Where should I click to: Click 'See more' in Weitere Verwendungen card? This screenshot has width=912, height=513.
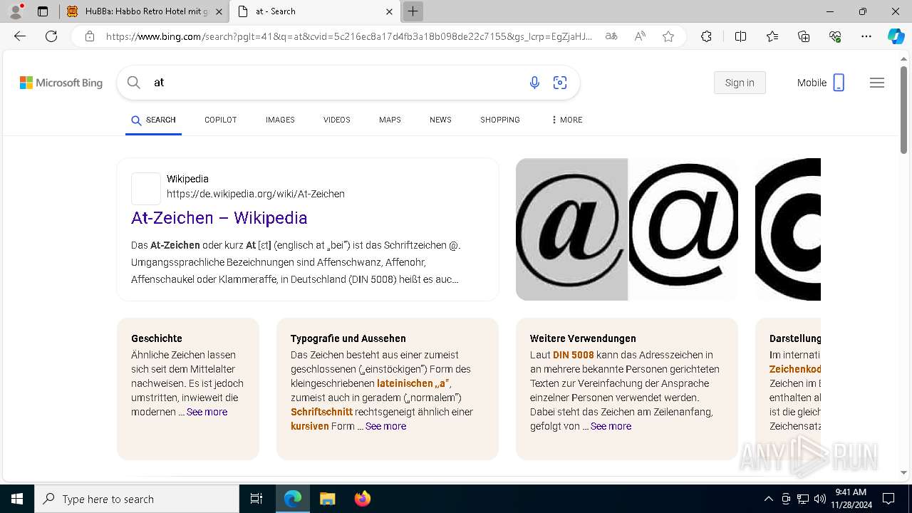coord(611,426)
